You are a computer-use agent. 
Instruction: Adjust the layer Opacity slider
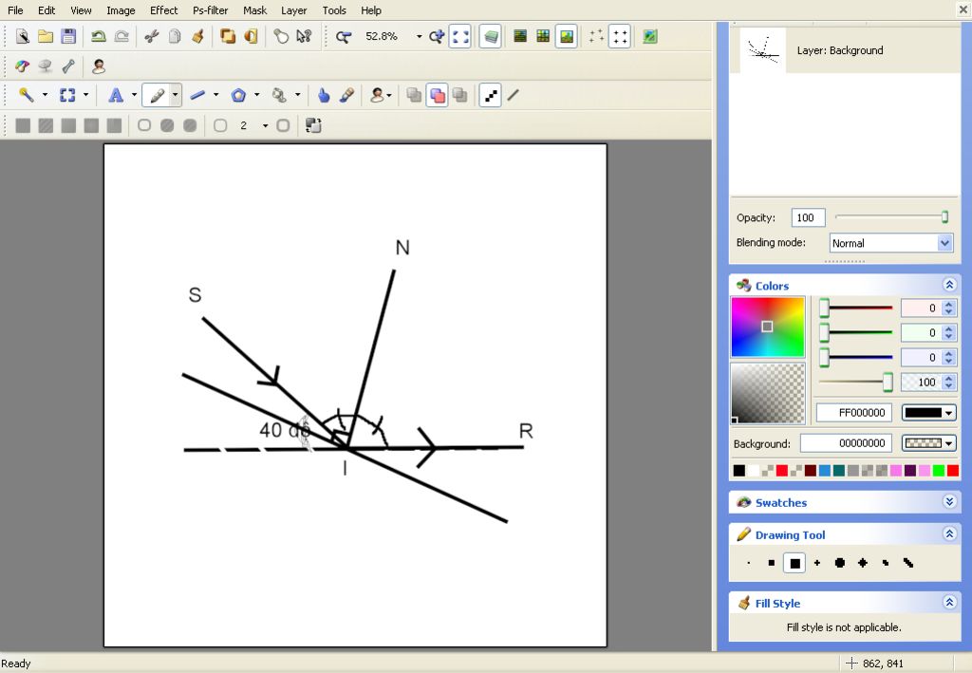tap(891, 216)
